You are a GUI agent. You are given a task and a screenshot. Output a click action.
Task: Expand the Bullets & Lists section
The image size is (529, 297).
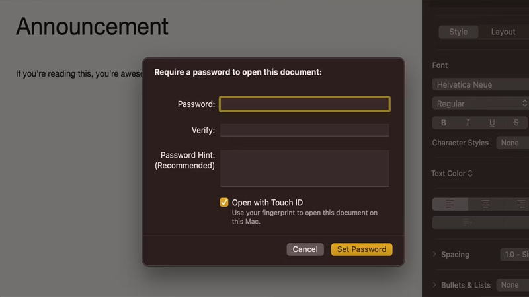tap(435, 285)
